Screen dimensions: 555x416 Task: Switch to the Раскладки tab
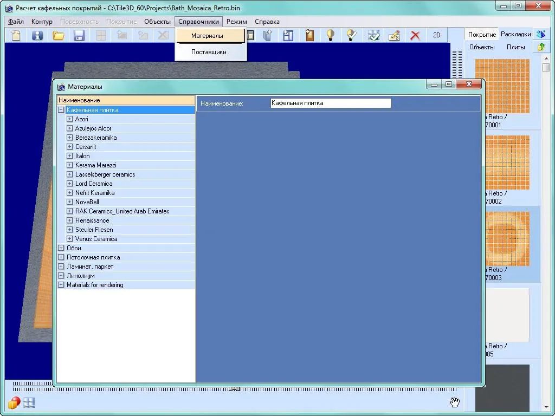516,34
